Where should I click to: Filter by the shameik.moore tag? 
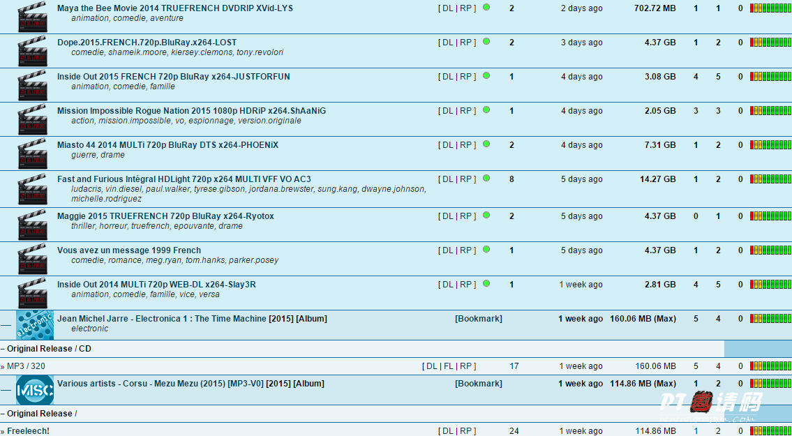[x=138, y=52]
